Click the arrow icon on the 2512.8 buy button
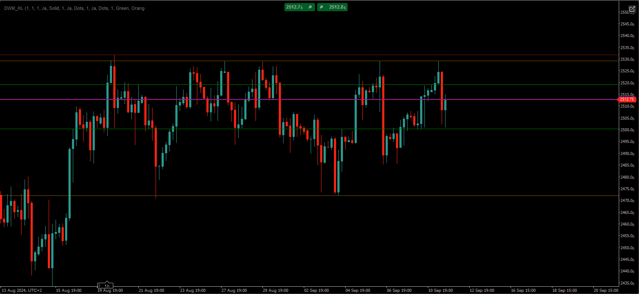639x294 pixels. tap(322, 7)
